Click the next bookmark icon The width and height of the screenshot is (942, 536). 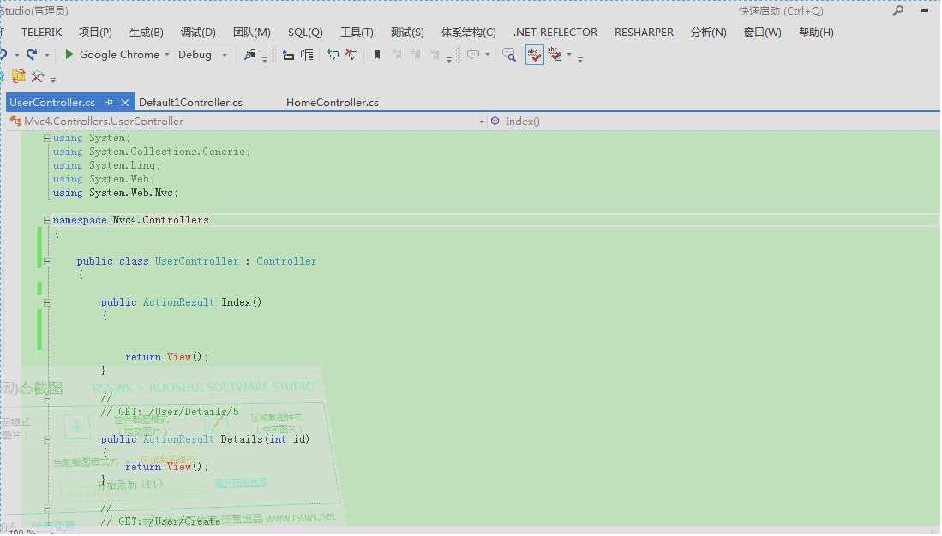point(415,55)
